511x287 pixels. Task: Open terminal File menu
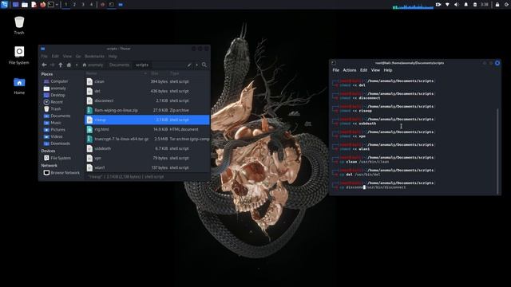tap(335, 70)
